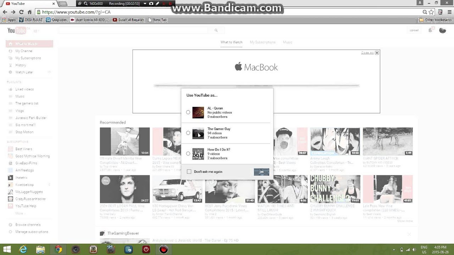Bookmark this page with star icon

[431, 12]
